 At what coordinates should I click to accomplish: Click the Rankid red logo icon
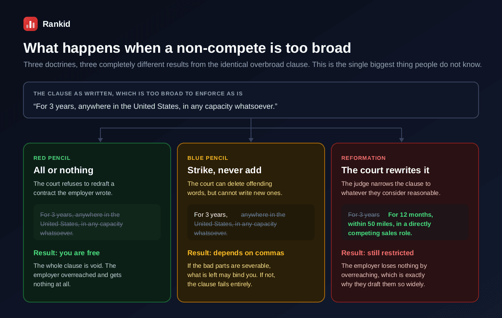coord(31,24)
